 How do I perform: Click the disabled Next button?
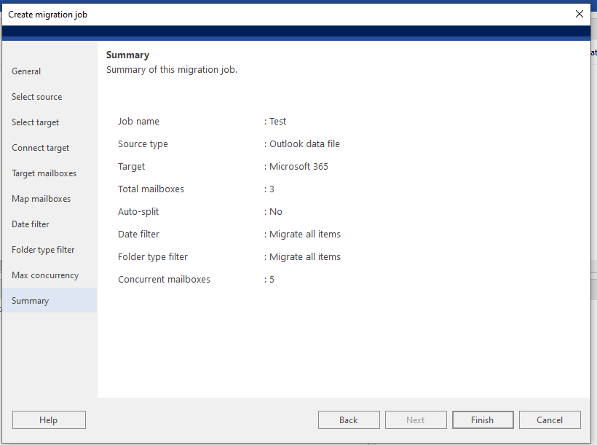(x=416, y=420)
